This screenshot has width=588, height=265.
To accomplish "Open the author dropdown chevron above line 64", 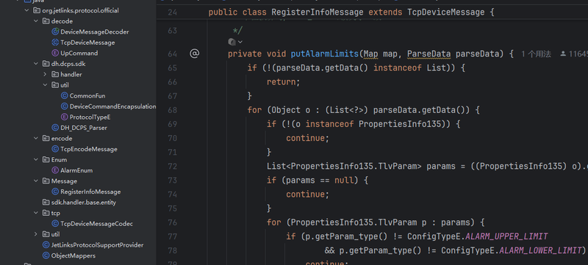I will click(x=240, y=42).
